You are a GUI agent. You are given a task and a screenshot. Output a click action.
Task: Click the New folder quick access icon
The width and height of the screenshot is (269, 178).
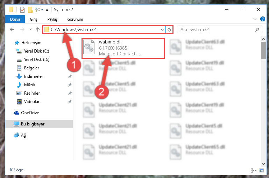coord(30,9)
